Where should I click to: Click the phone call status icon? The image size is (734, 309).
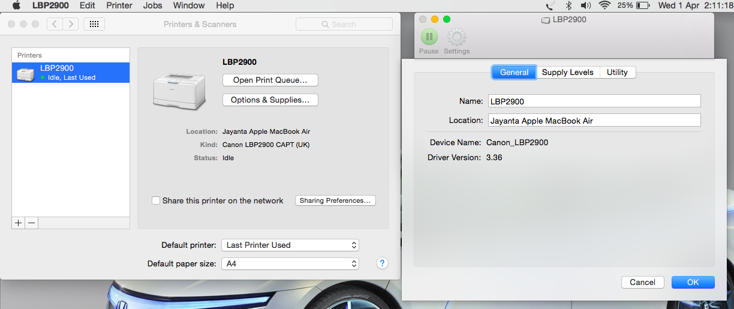[x=550, y=5]
